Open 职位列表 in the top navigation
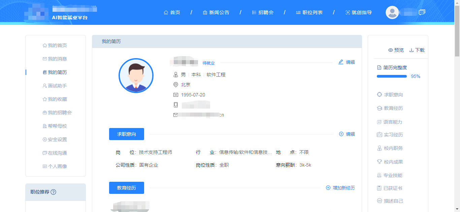 click(309, 12)
